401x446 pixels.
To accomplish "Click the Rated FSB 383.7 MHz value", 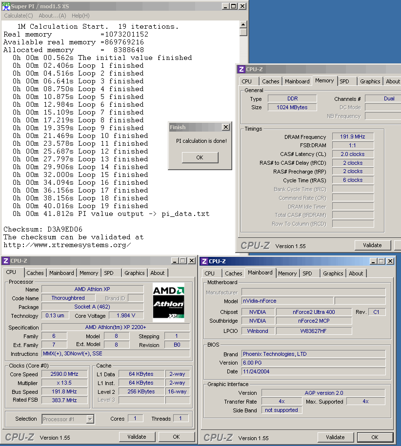I will (x=64, y=400).
